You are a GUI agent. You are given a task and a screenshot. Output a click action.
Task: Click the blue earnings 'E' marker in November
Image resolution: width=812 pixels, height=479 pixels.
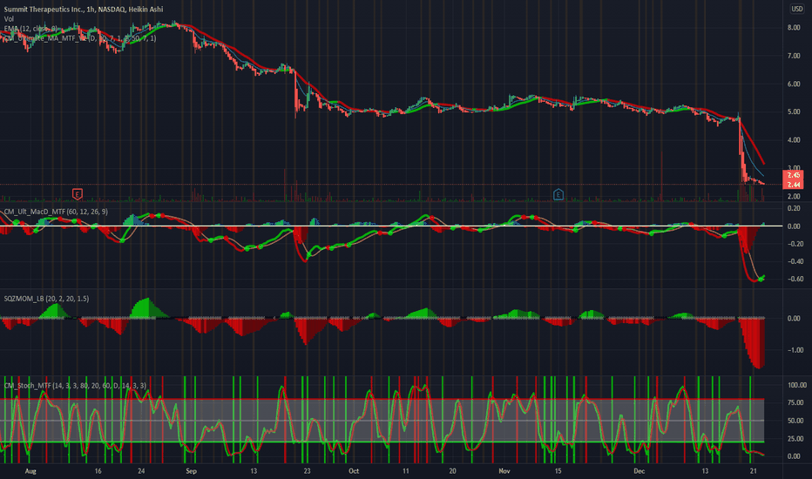pyautogui.click(x=558, y=195)
